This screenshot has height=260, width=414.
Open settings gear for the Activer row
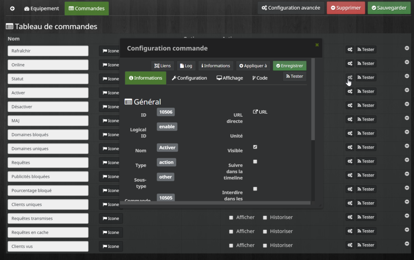point(350,92)
